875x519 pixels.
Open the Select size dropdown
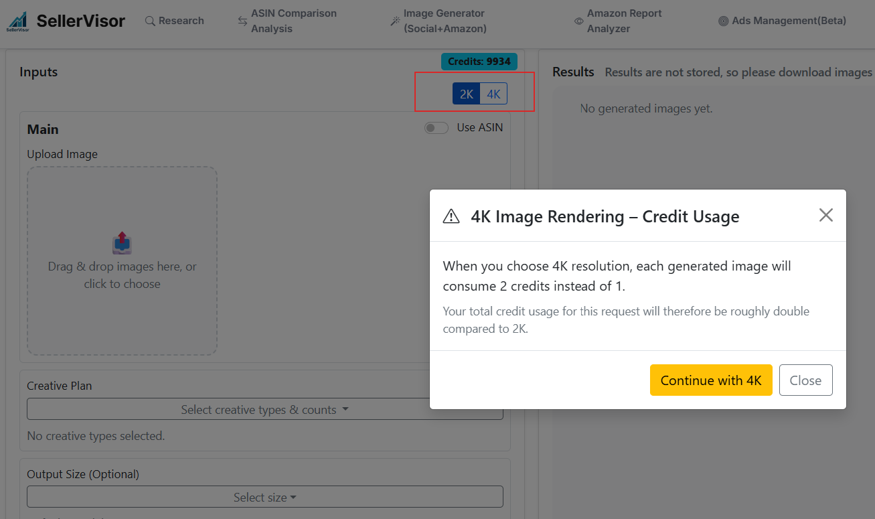pos(264,498)
